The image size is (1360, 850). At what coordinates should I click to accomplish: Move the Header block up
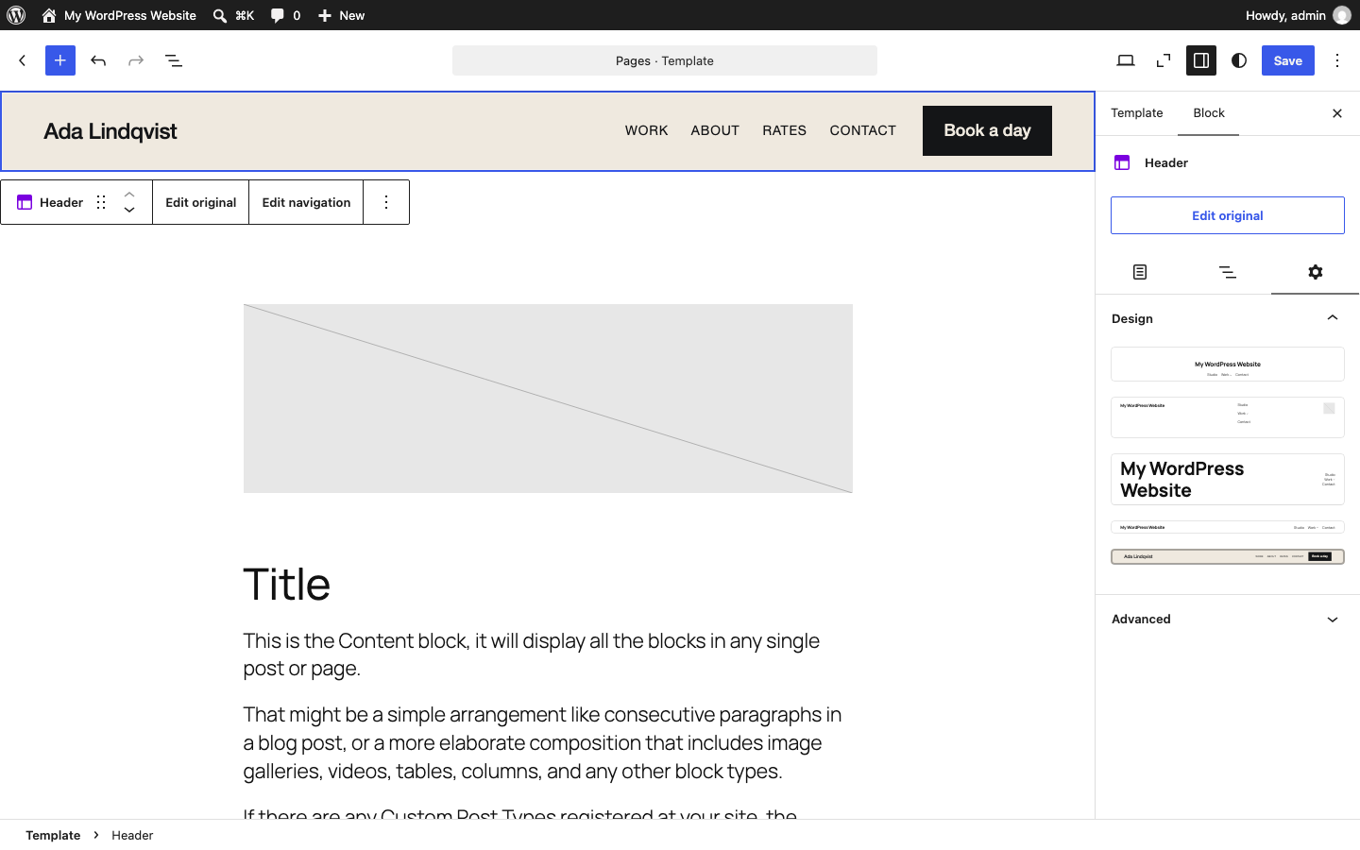129,194
